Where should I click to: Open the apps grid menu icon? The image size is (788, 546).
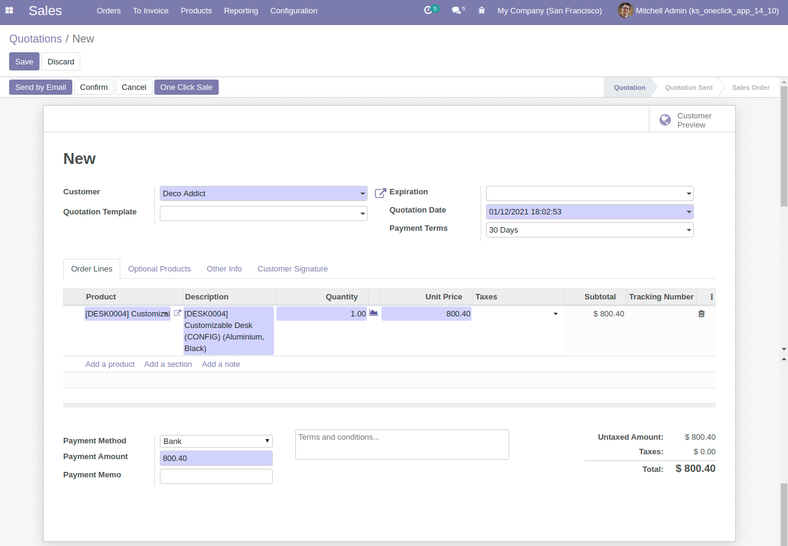[9, 11]
